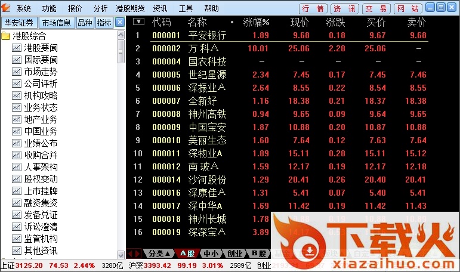
Task: Collapse the 港股综合 folder
Action: point(6,36)
